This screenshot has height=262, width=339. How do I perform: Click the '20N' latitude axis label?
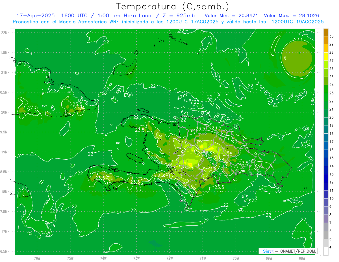(x=4, y=112)
